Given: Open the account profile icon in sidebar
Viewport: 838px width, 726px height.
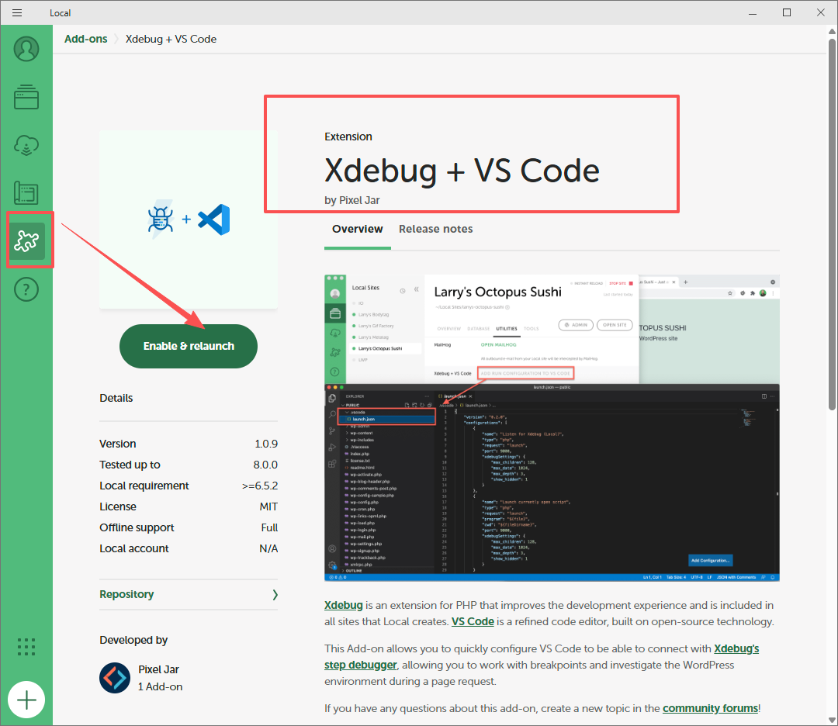Looking at the screenshot, I should coord(26,49).
